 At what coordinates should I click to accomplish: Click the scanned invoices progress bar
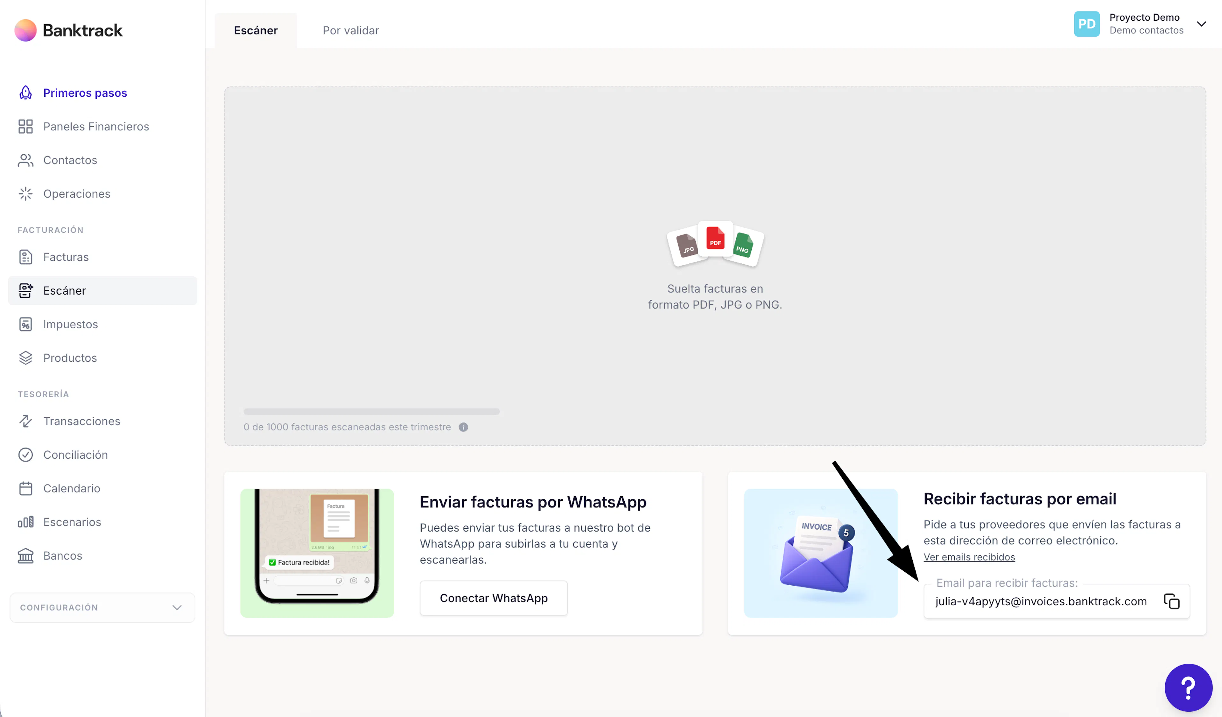point(371,412)
